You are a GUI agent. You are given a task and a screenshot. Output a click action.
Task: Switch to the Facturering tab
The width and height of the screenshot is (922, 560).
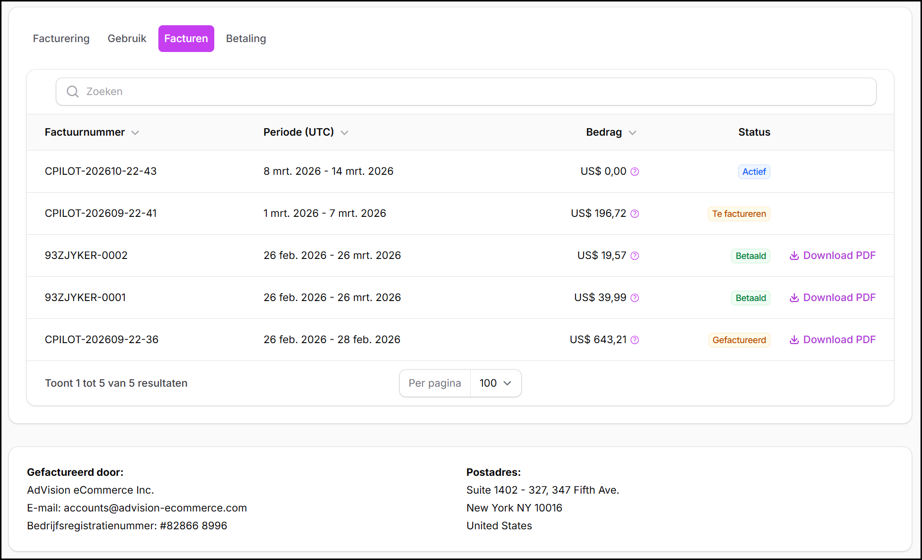61,39
